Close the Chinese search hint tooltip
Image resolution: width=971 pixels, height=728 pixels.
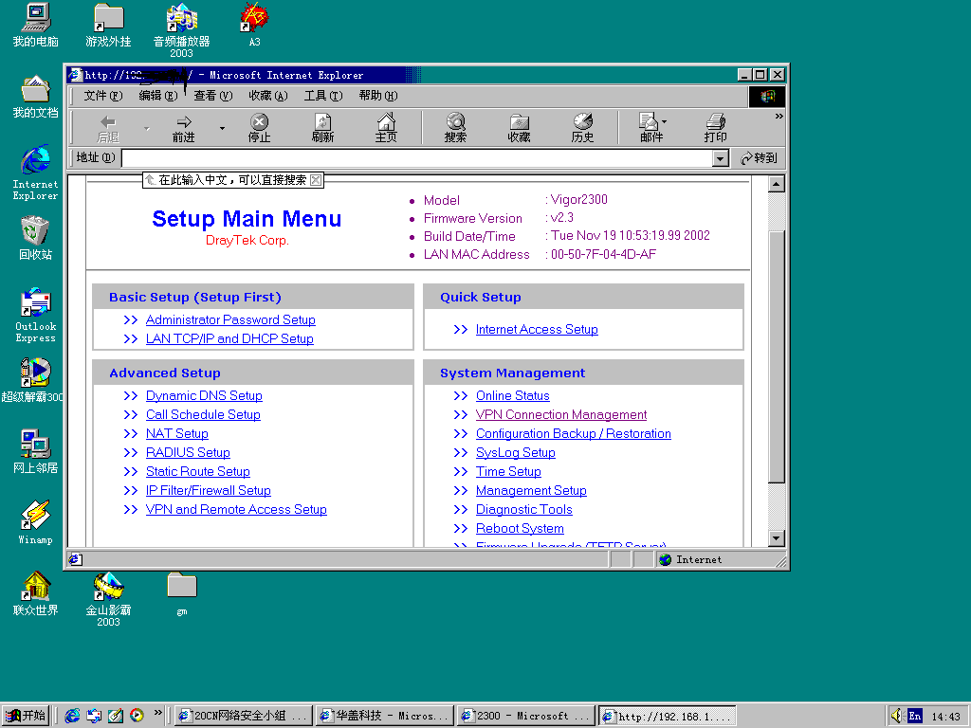[316, 180]
